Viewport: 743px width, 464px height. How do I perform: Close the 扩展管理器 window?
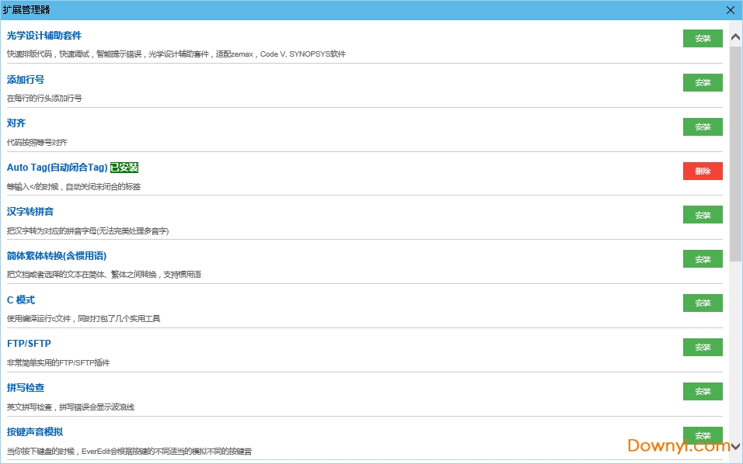click(731, 10)
